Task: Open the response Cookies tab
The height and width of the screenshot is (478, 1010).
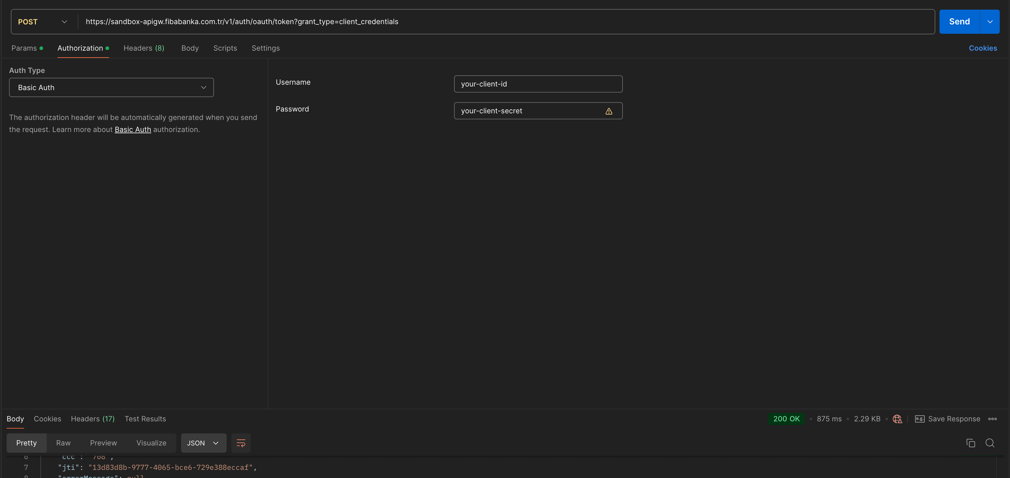Action: coord(47,419)
